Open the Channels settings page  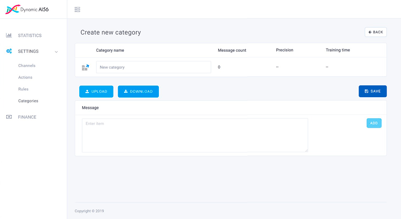[27, 66]
